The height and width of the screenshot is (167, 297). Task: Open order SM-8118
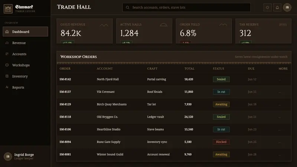pos(65,117)
